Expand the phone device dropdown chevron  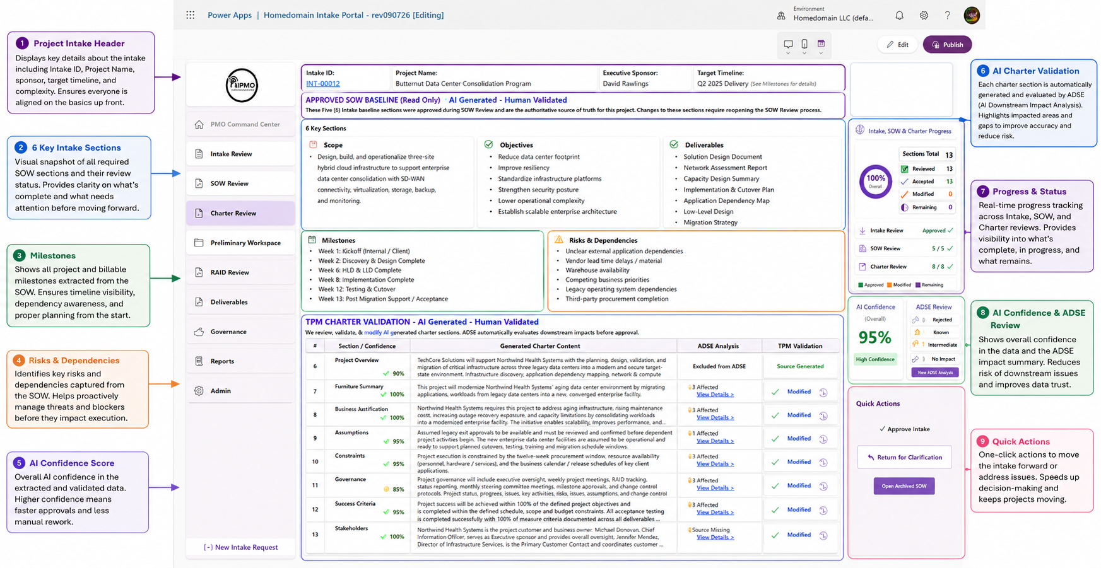804,54
